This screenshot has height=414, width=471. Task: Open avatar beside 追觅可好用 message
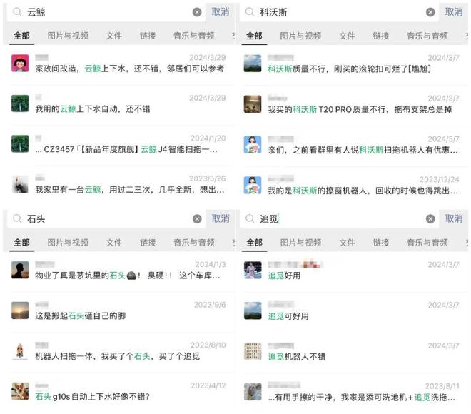pos(253,310)
